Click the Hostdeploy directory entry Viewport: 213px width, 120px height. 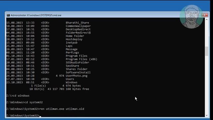(74, 39)
